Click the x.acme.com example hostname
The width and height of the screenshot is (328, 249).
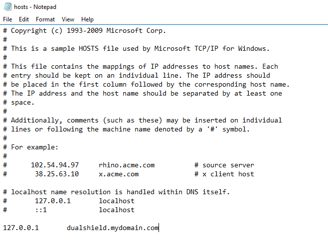119,174
